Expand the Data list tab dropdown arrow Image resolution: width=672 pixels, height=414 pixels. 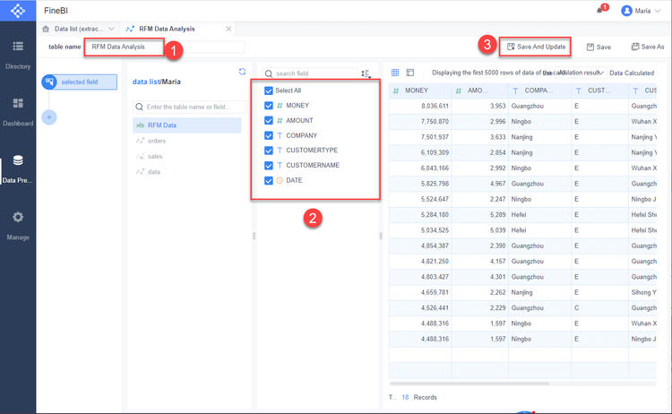pos(111,29)
